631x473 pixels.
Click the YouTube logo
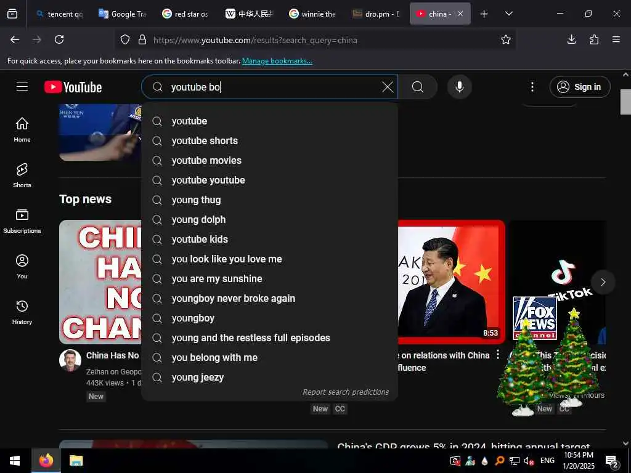(73, 87)
